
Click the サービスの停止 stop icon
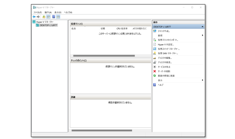coord(155,67)
